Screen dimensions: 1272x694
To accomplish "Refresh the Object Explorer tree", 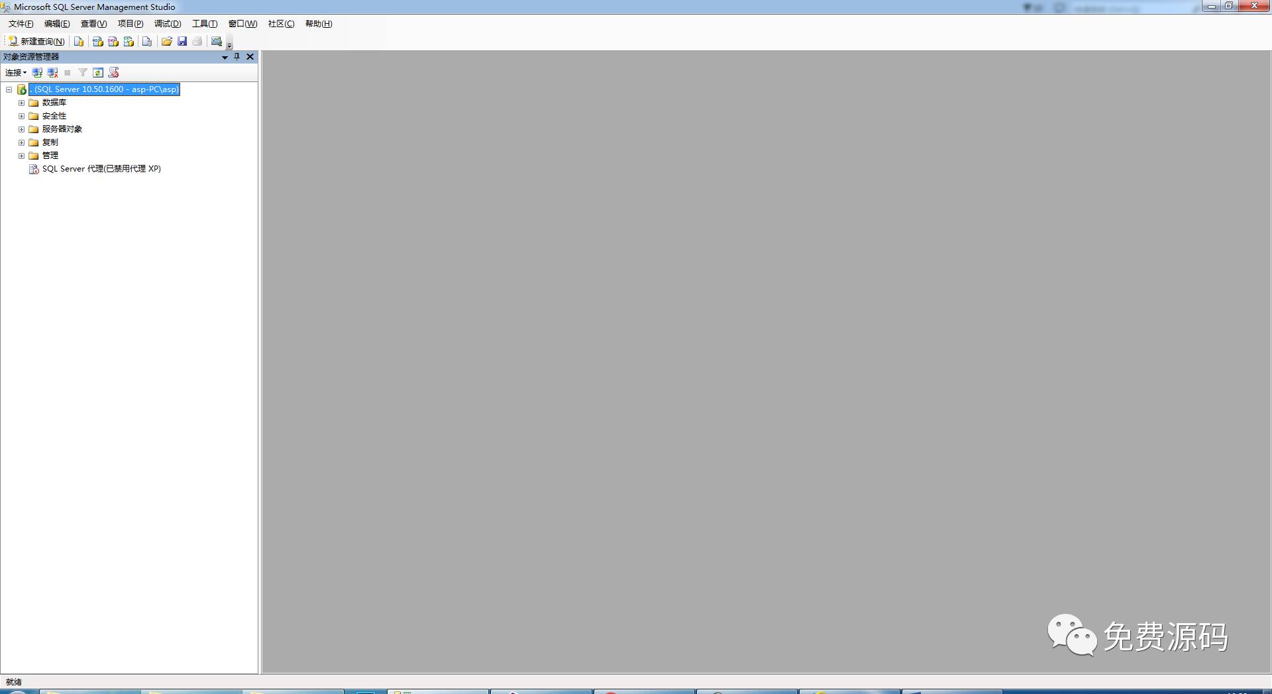I will (98, 73).
